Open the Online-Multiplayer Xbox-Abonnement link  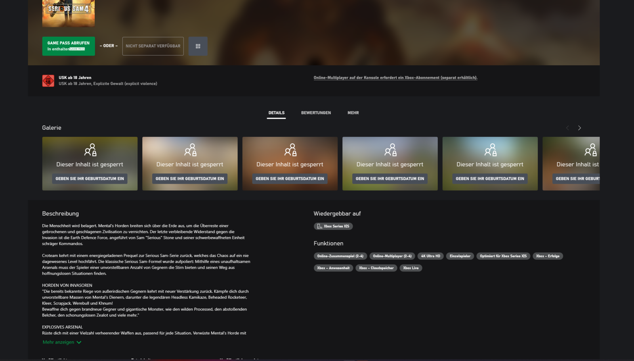[x=395, y=78]
